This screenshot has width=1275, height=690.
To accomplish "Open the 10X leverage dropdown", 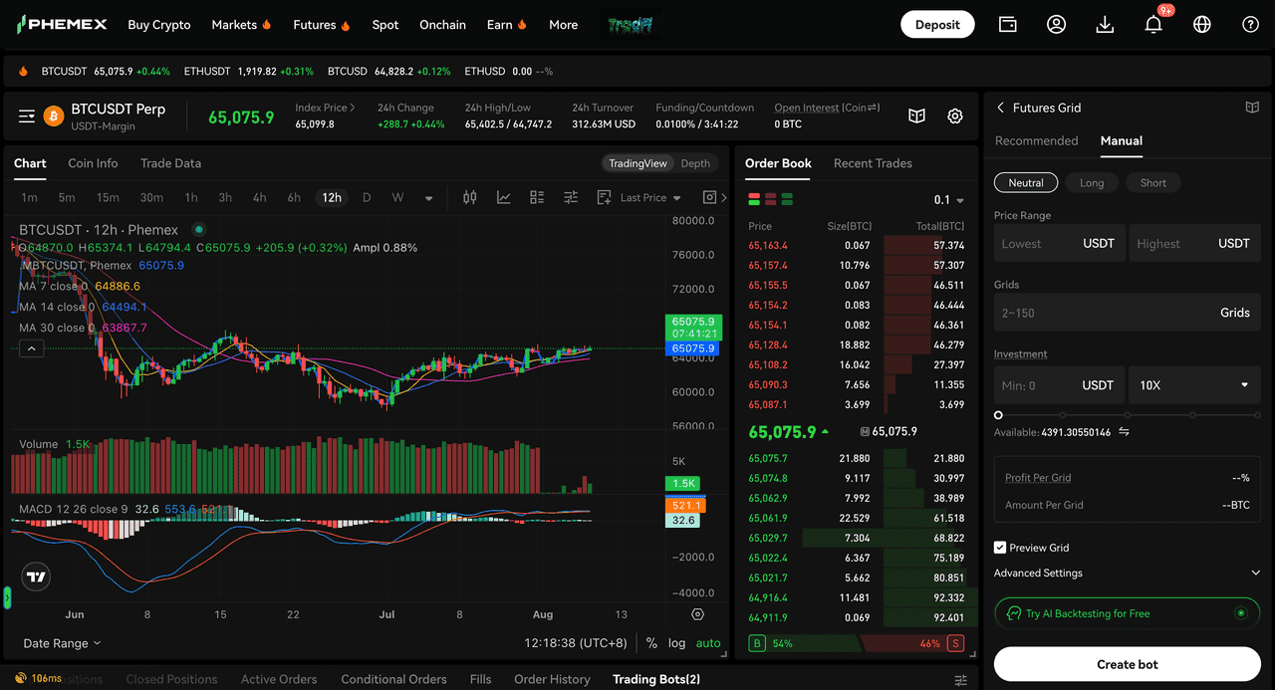I will pos(1195,385).
